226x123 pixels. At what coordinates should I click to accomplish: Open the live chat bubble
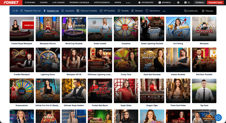[x=218, y=117]
